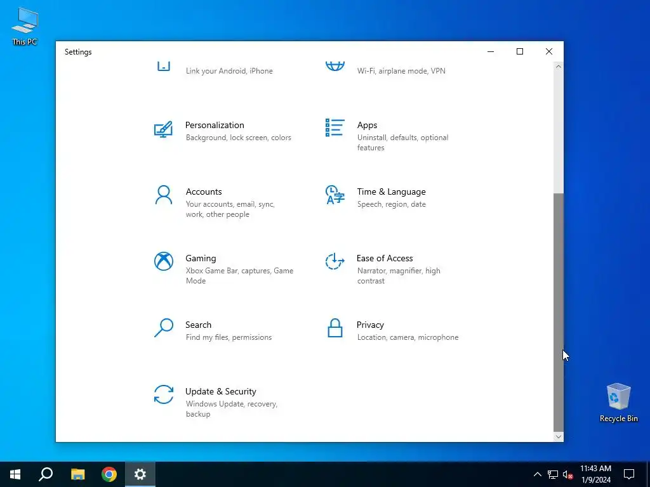
Task: Open Google Chrome from the taskbar
Action: (x=109, y=474)
